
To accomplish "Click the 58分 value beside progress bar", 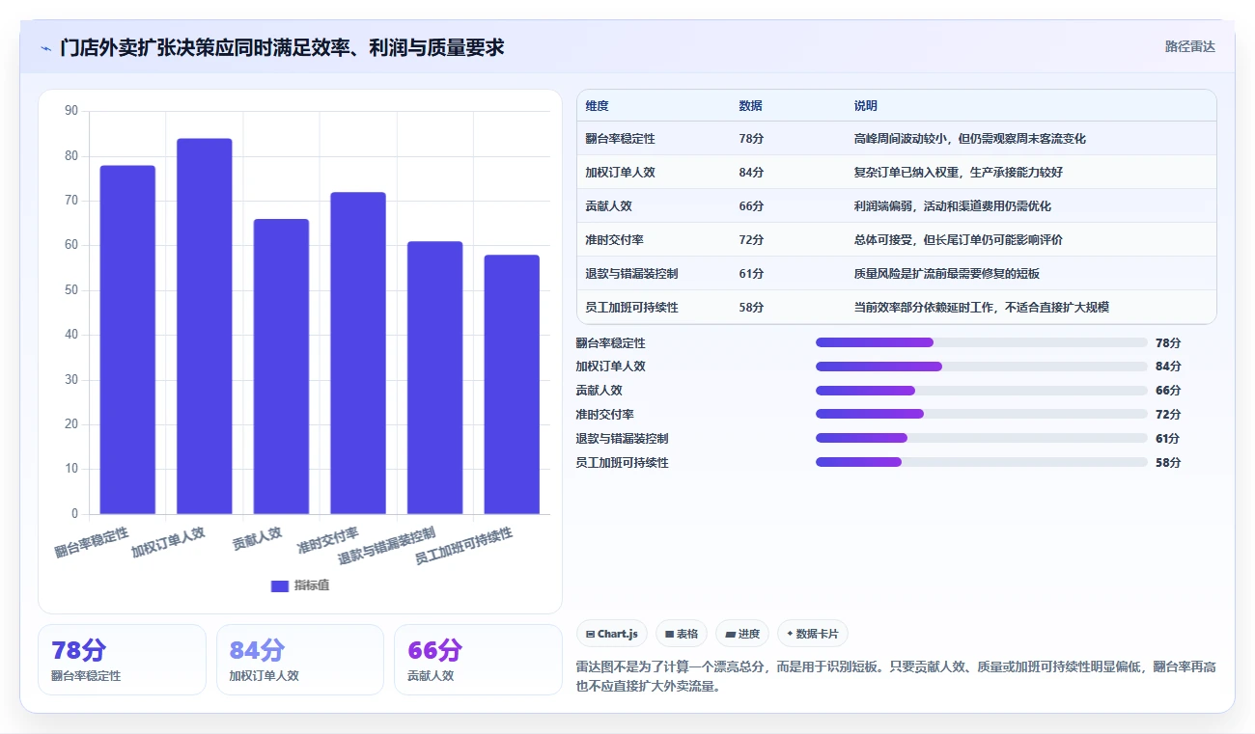I will 1168,463.
